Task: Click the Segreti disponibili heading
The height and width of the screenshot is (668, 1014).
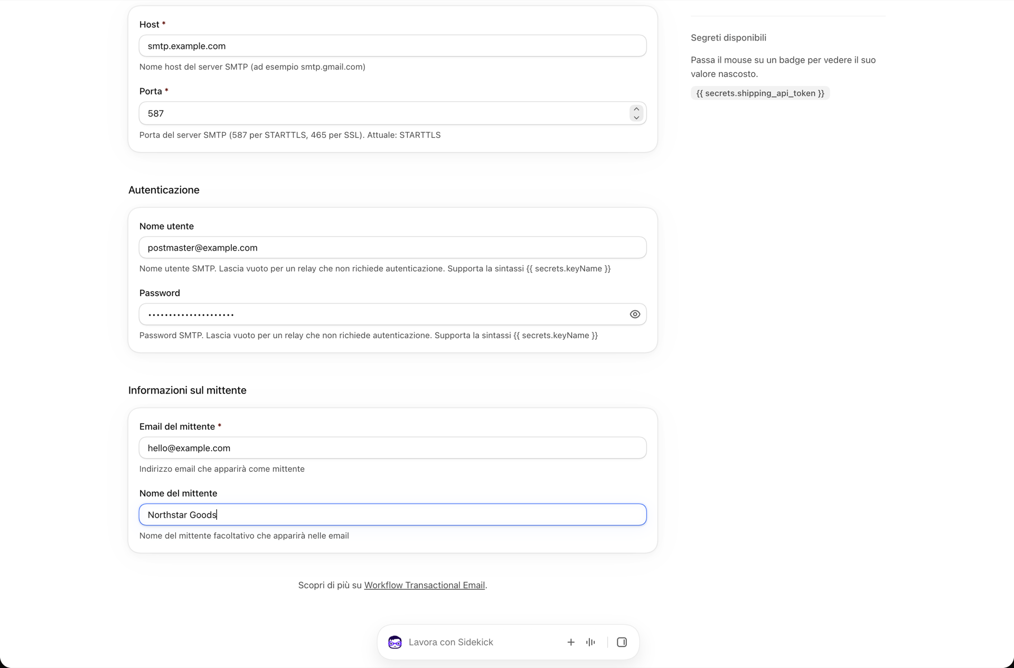Action: click(728, 37)
